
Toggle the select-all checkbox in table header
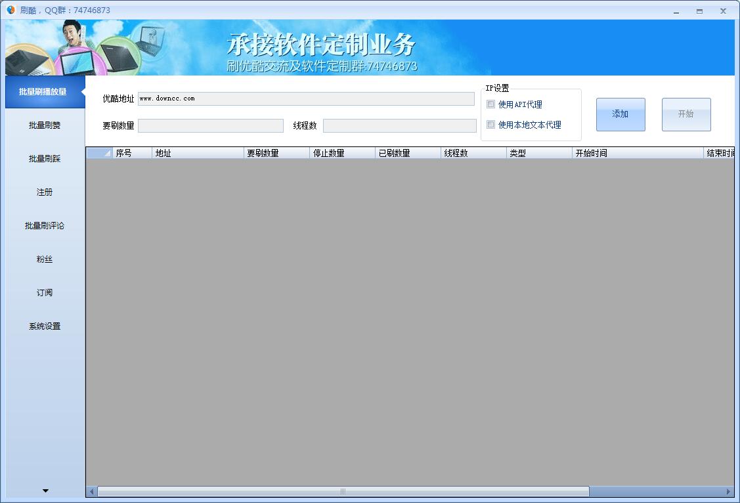[99, 152]
